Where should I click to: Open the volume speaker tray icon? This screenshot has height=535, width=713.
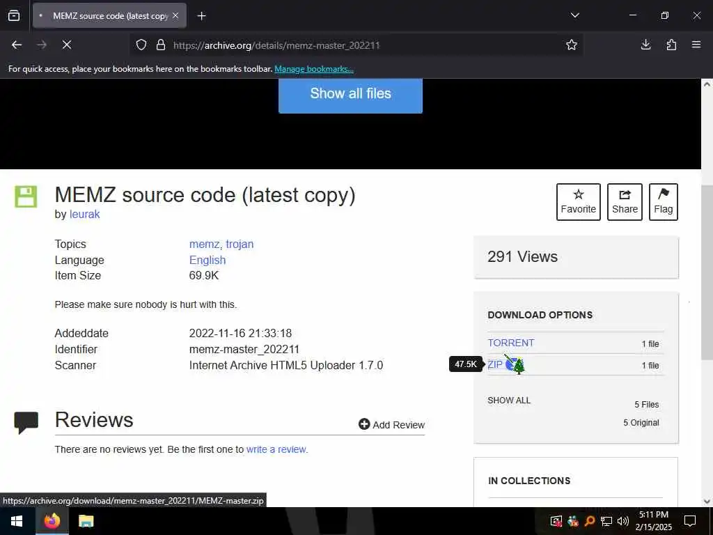tap(623, 521)
